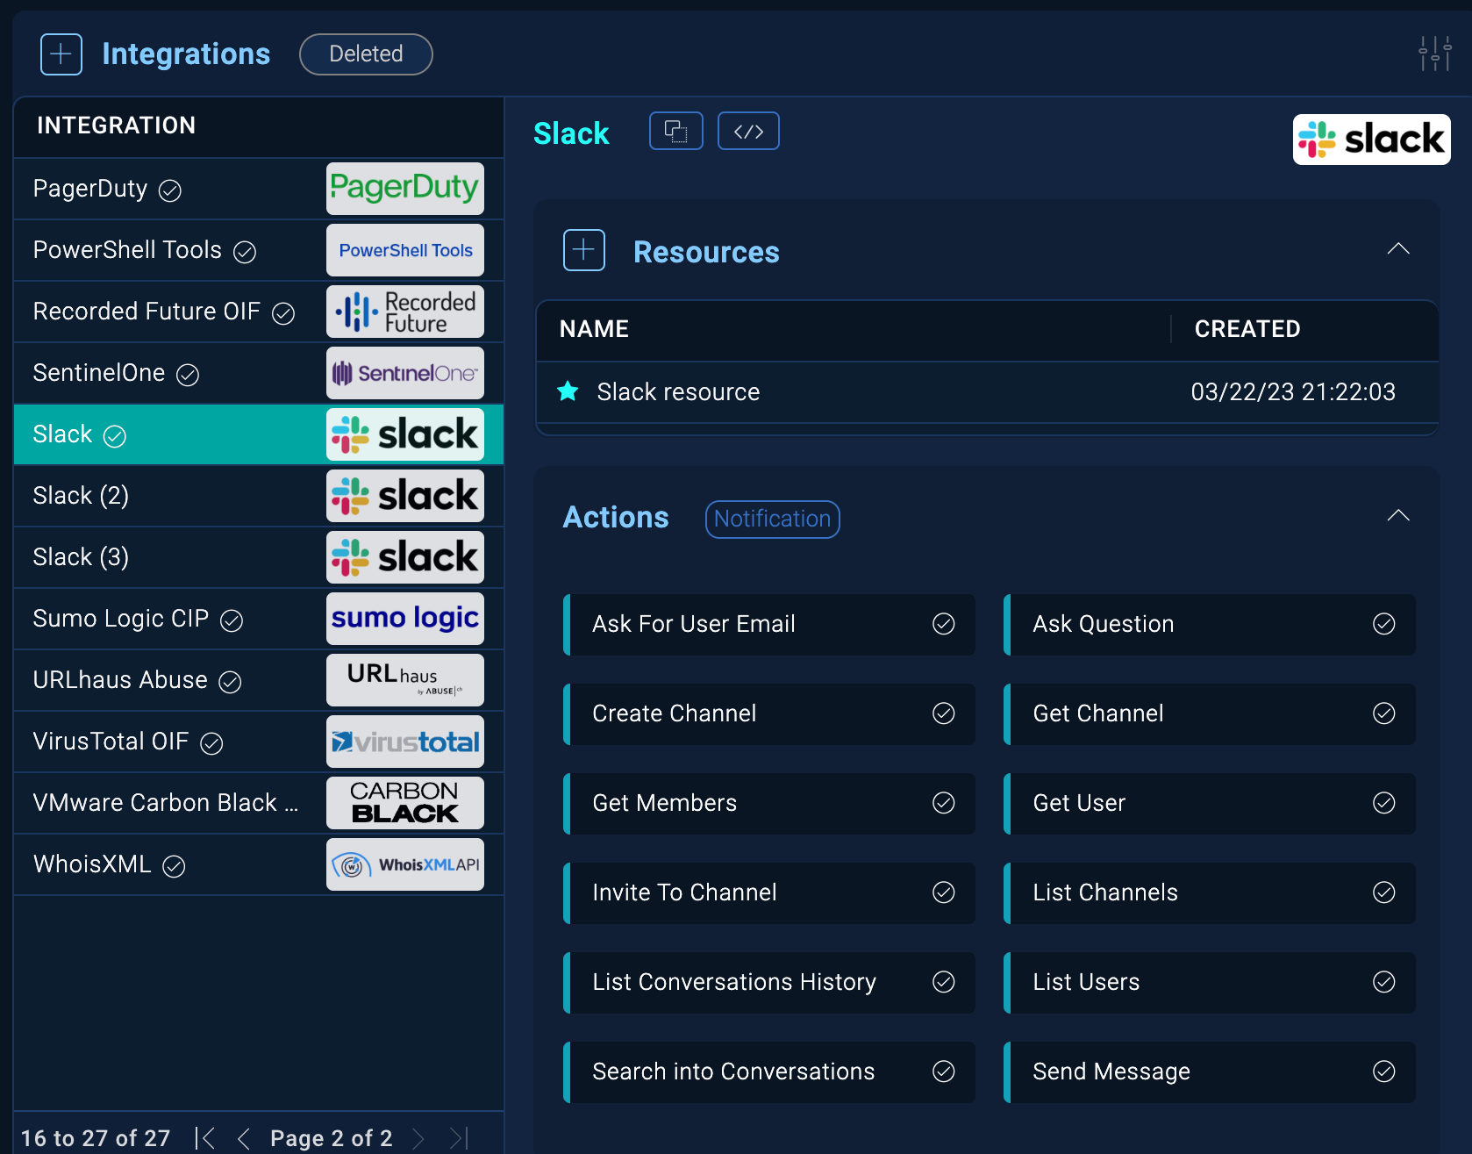Click the star on Slack resource
The height and width of the screenshot is (1154, 1472).
coord(568,391)
